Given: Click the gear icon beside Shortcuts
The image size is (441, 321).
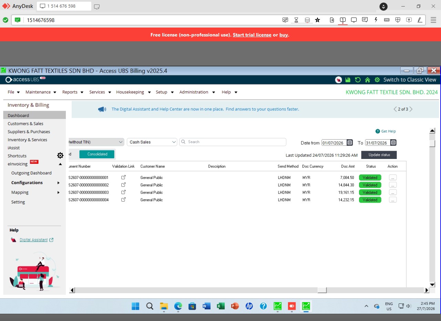Looking at the screenshot, I should click(60, 156).
